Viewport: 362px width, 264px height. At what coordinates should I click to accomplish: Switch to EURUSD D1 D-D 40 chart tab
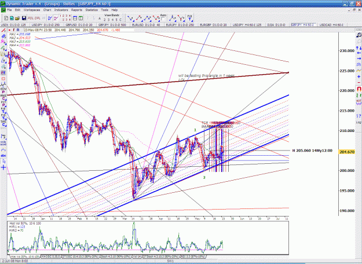click(146, 25)
